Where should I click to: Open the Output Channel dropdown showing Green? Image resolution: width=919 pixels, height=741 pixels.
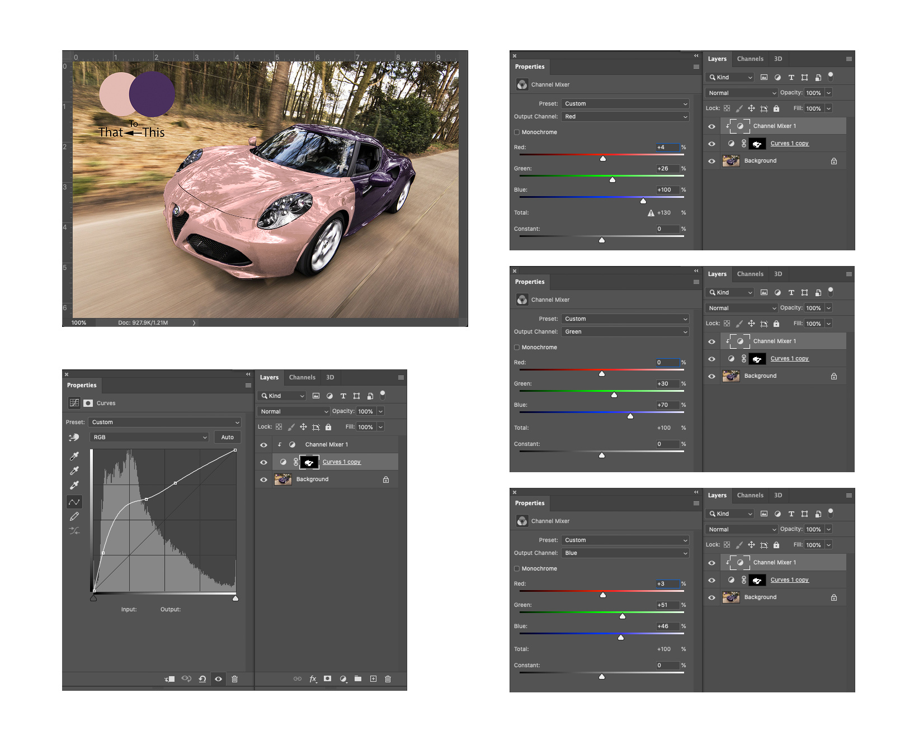(625, 332)
